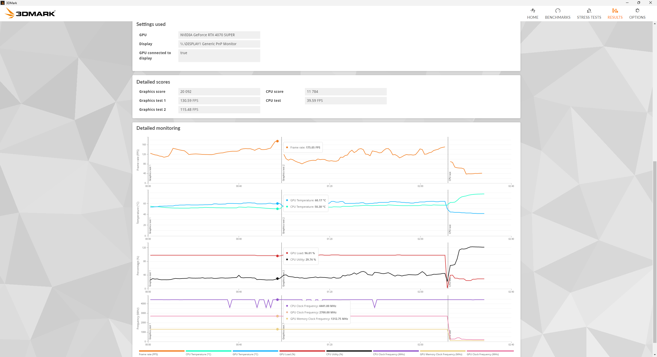This screenshot has height=357, width=657.
Task: Toggle CPU Temperature legend series
Action: (x=208, y=353)
